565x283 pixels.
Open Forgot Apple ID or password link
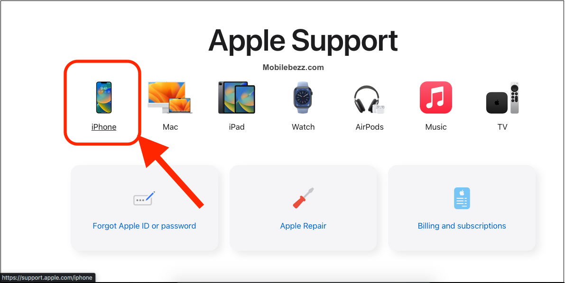point(144,226)
